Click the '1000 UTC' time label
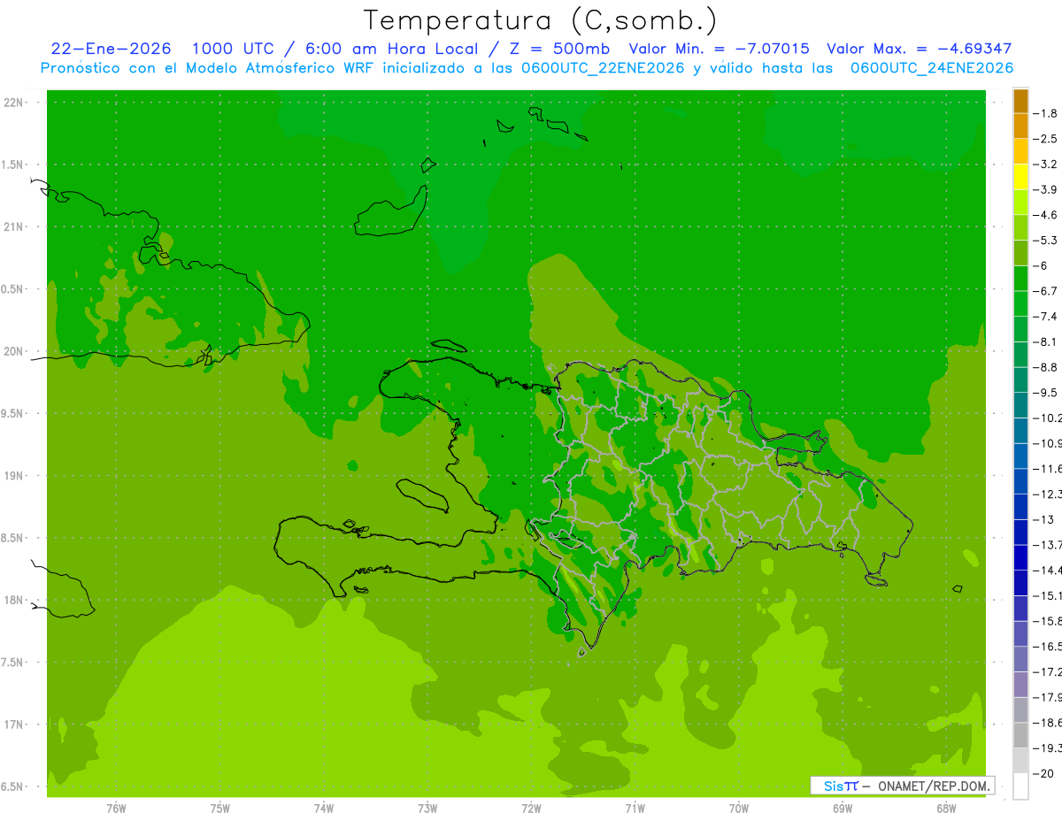This screenshot has width=1062, height=820. point(233,49)
